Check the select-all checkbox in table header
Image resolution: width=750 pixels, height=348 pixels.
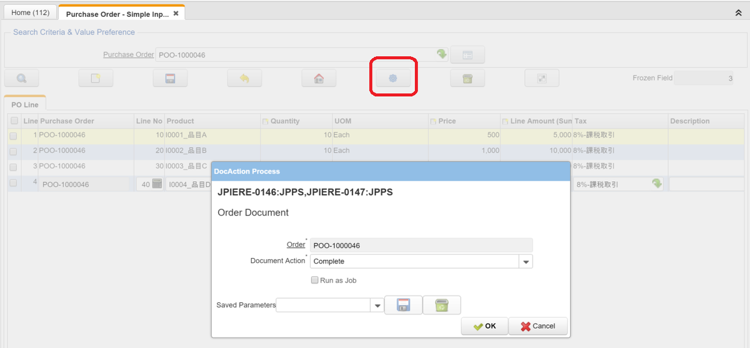(14, 121)
